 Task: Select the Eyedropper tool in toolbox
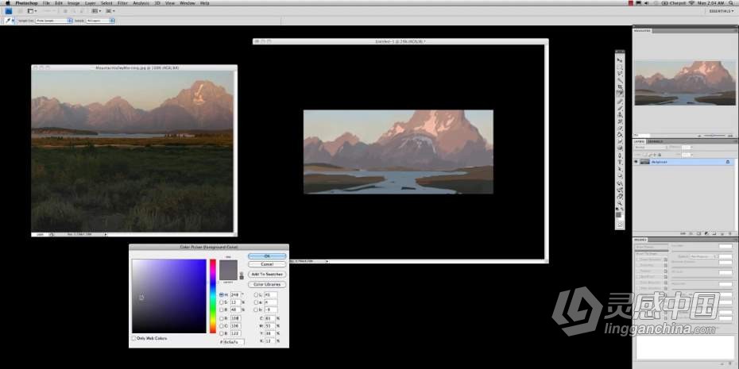pyautogui.click(x=620, y=94)
